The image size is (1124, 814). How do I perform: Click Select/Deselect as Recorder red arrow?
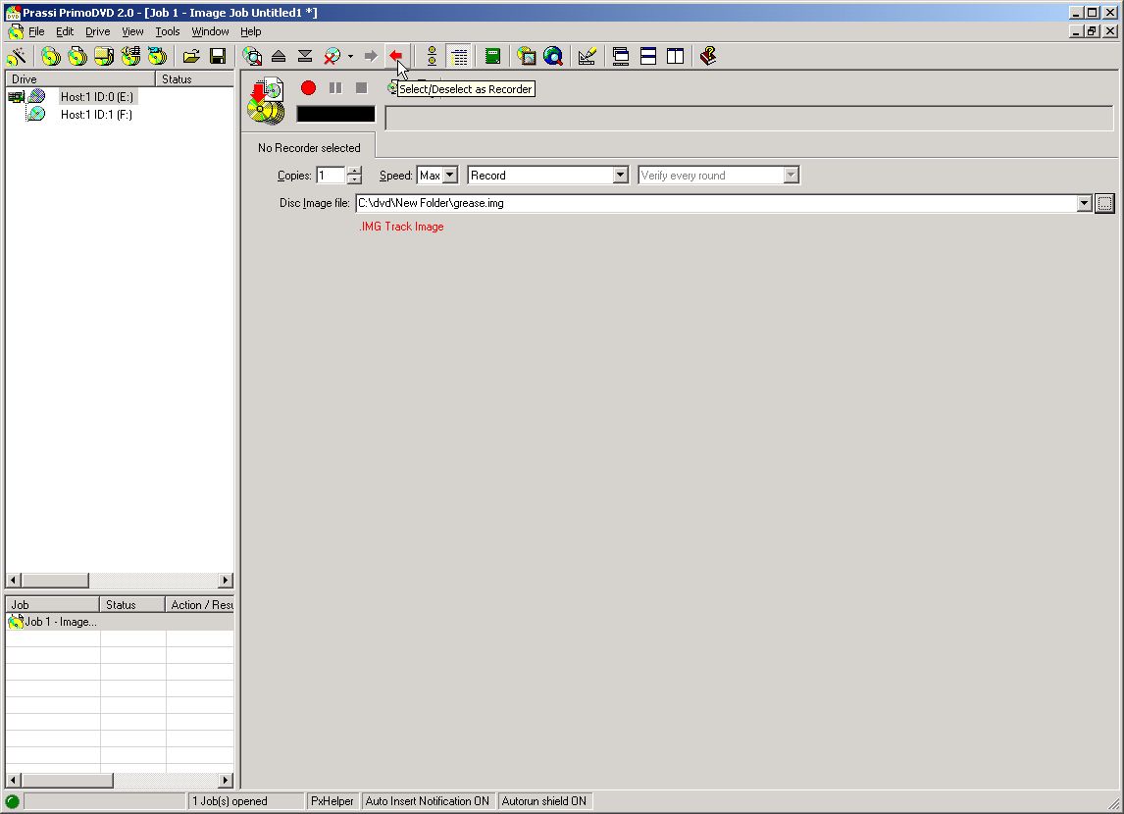395,56
